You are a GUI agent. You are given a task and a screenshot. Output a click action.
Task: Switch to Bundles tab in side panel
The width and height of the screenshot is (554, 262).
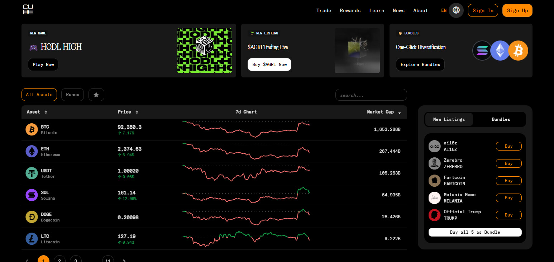501,119
